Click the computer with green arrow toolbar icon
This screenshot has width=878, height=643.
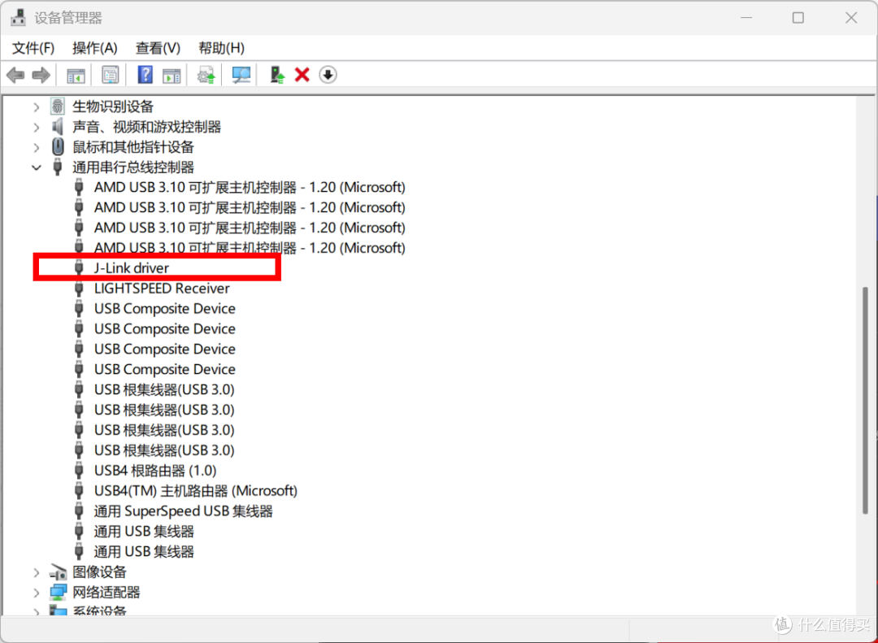click(277, 75)
